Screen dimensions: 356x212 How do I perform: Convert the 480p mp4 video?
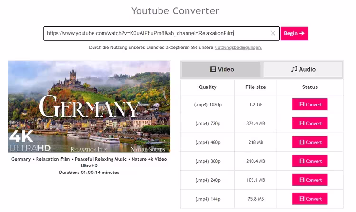309,142
